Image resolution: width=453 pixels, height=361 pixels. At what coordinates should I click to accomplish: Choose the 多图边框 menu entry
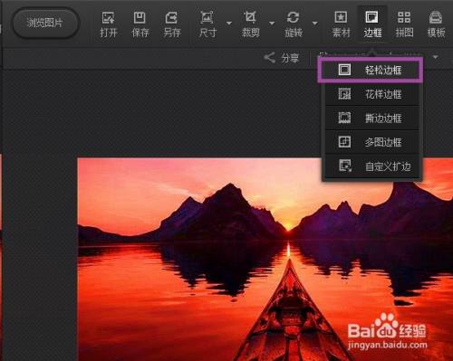[x=372, y=142]
